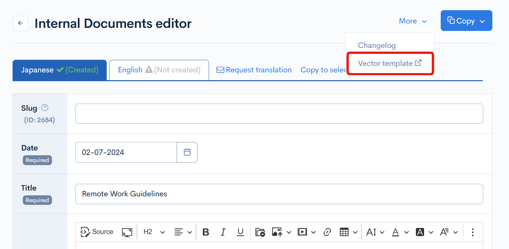The image size is (509, 249).
Task: Open the font color picker
Action: [399, 232]
